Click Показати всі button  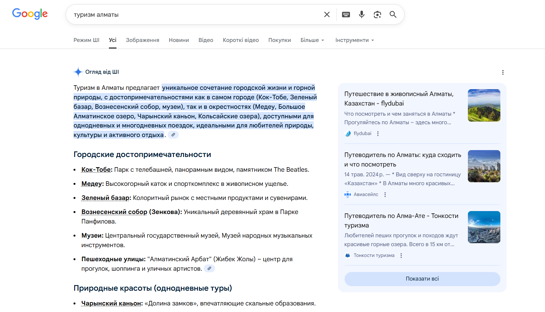(x=422, y=279)
